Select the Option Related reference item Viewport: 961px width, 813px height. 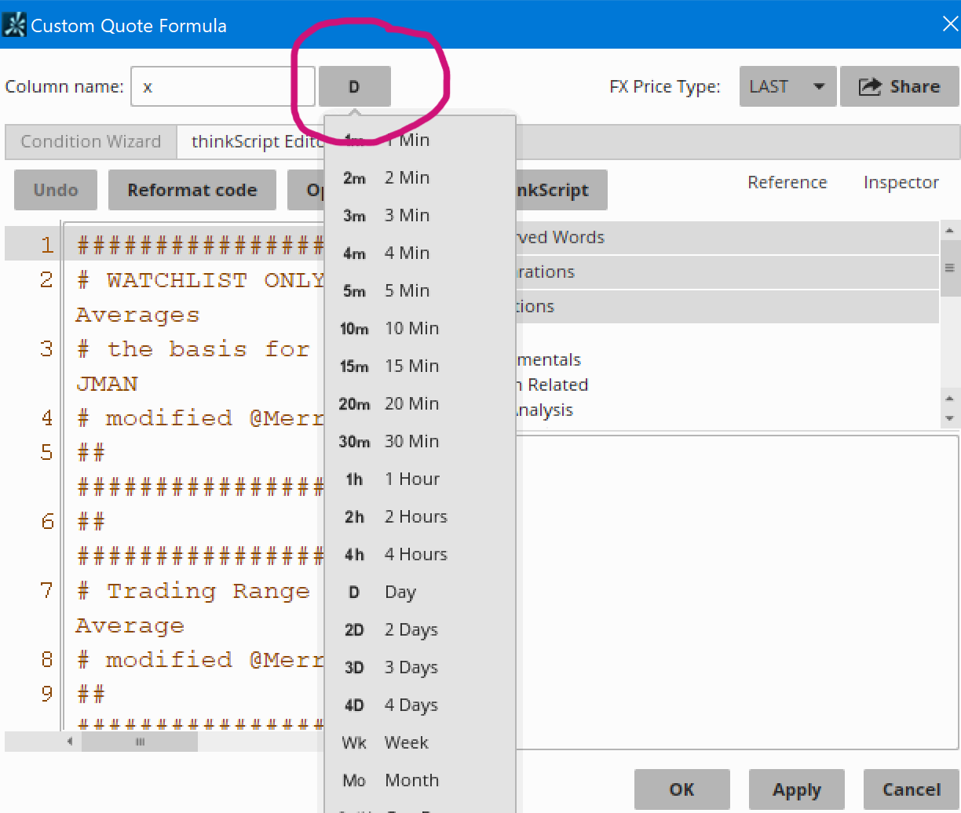pyautogui.click(x=552, y=385)
